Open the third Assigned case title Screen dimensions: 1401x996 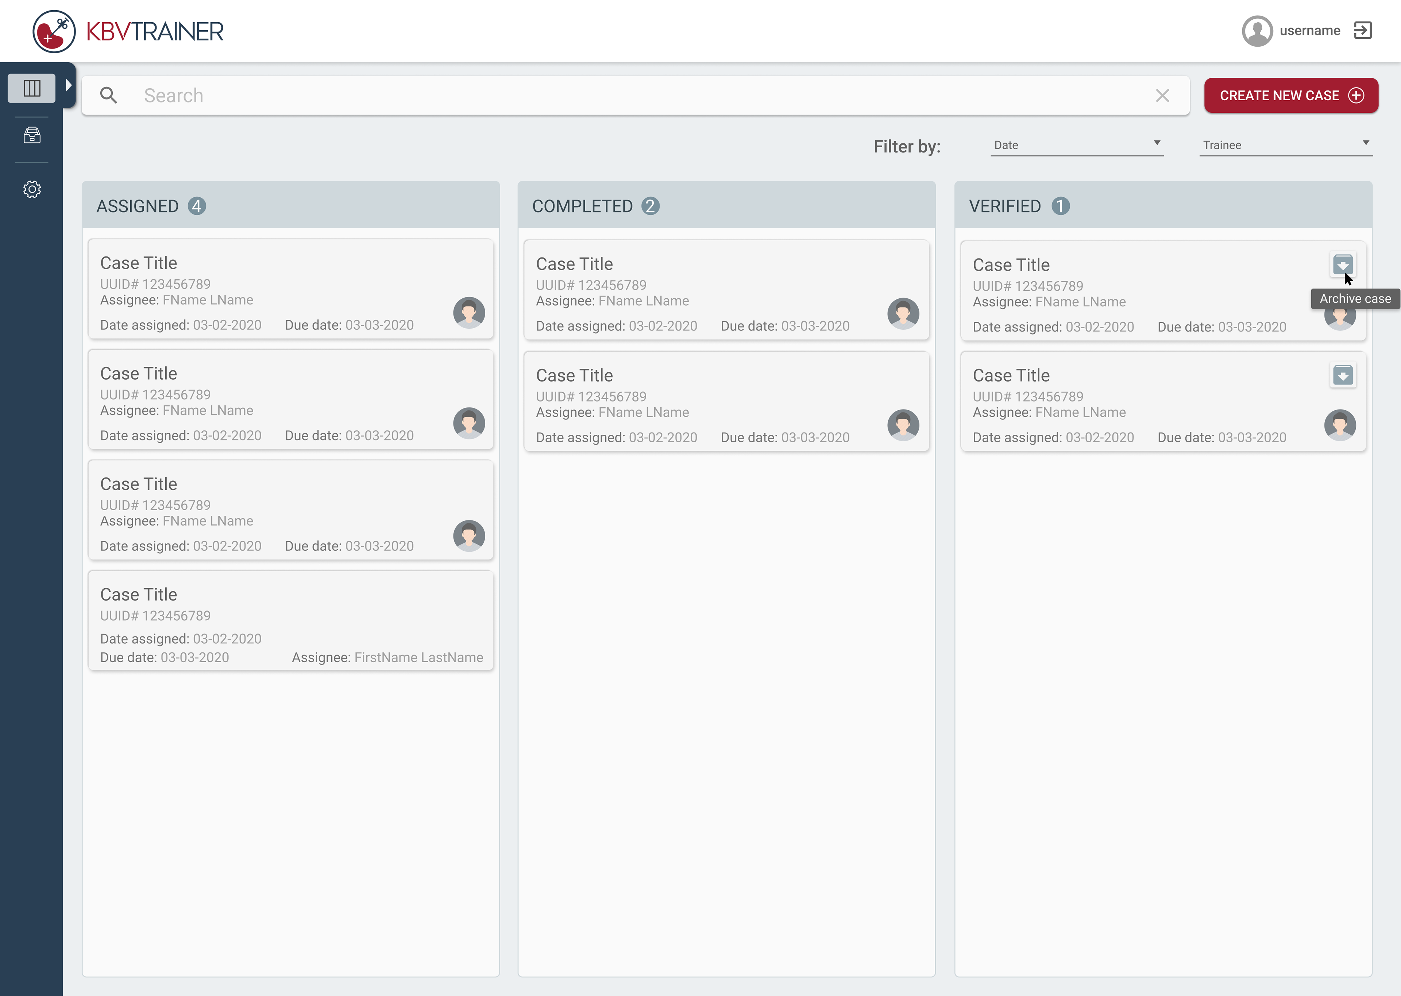click(139, 484)
